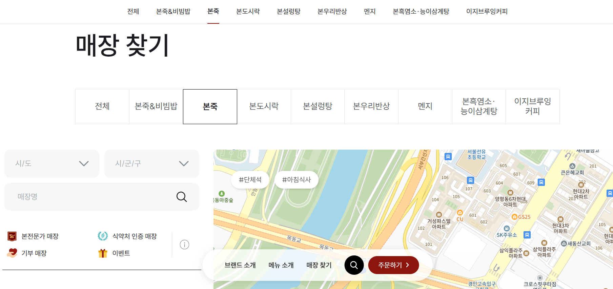Select 이지브루잉커피 in the top navigation
The image size is (613, 289).
[x=487, y=12]
